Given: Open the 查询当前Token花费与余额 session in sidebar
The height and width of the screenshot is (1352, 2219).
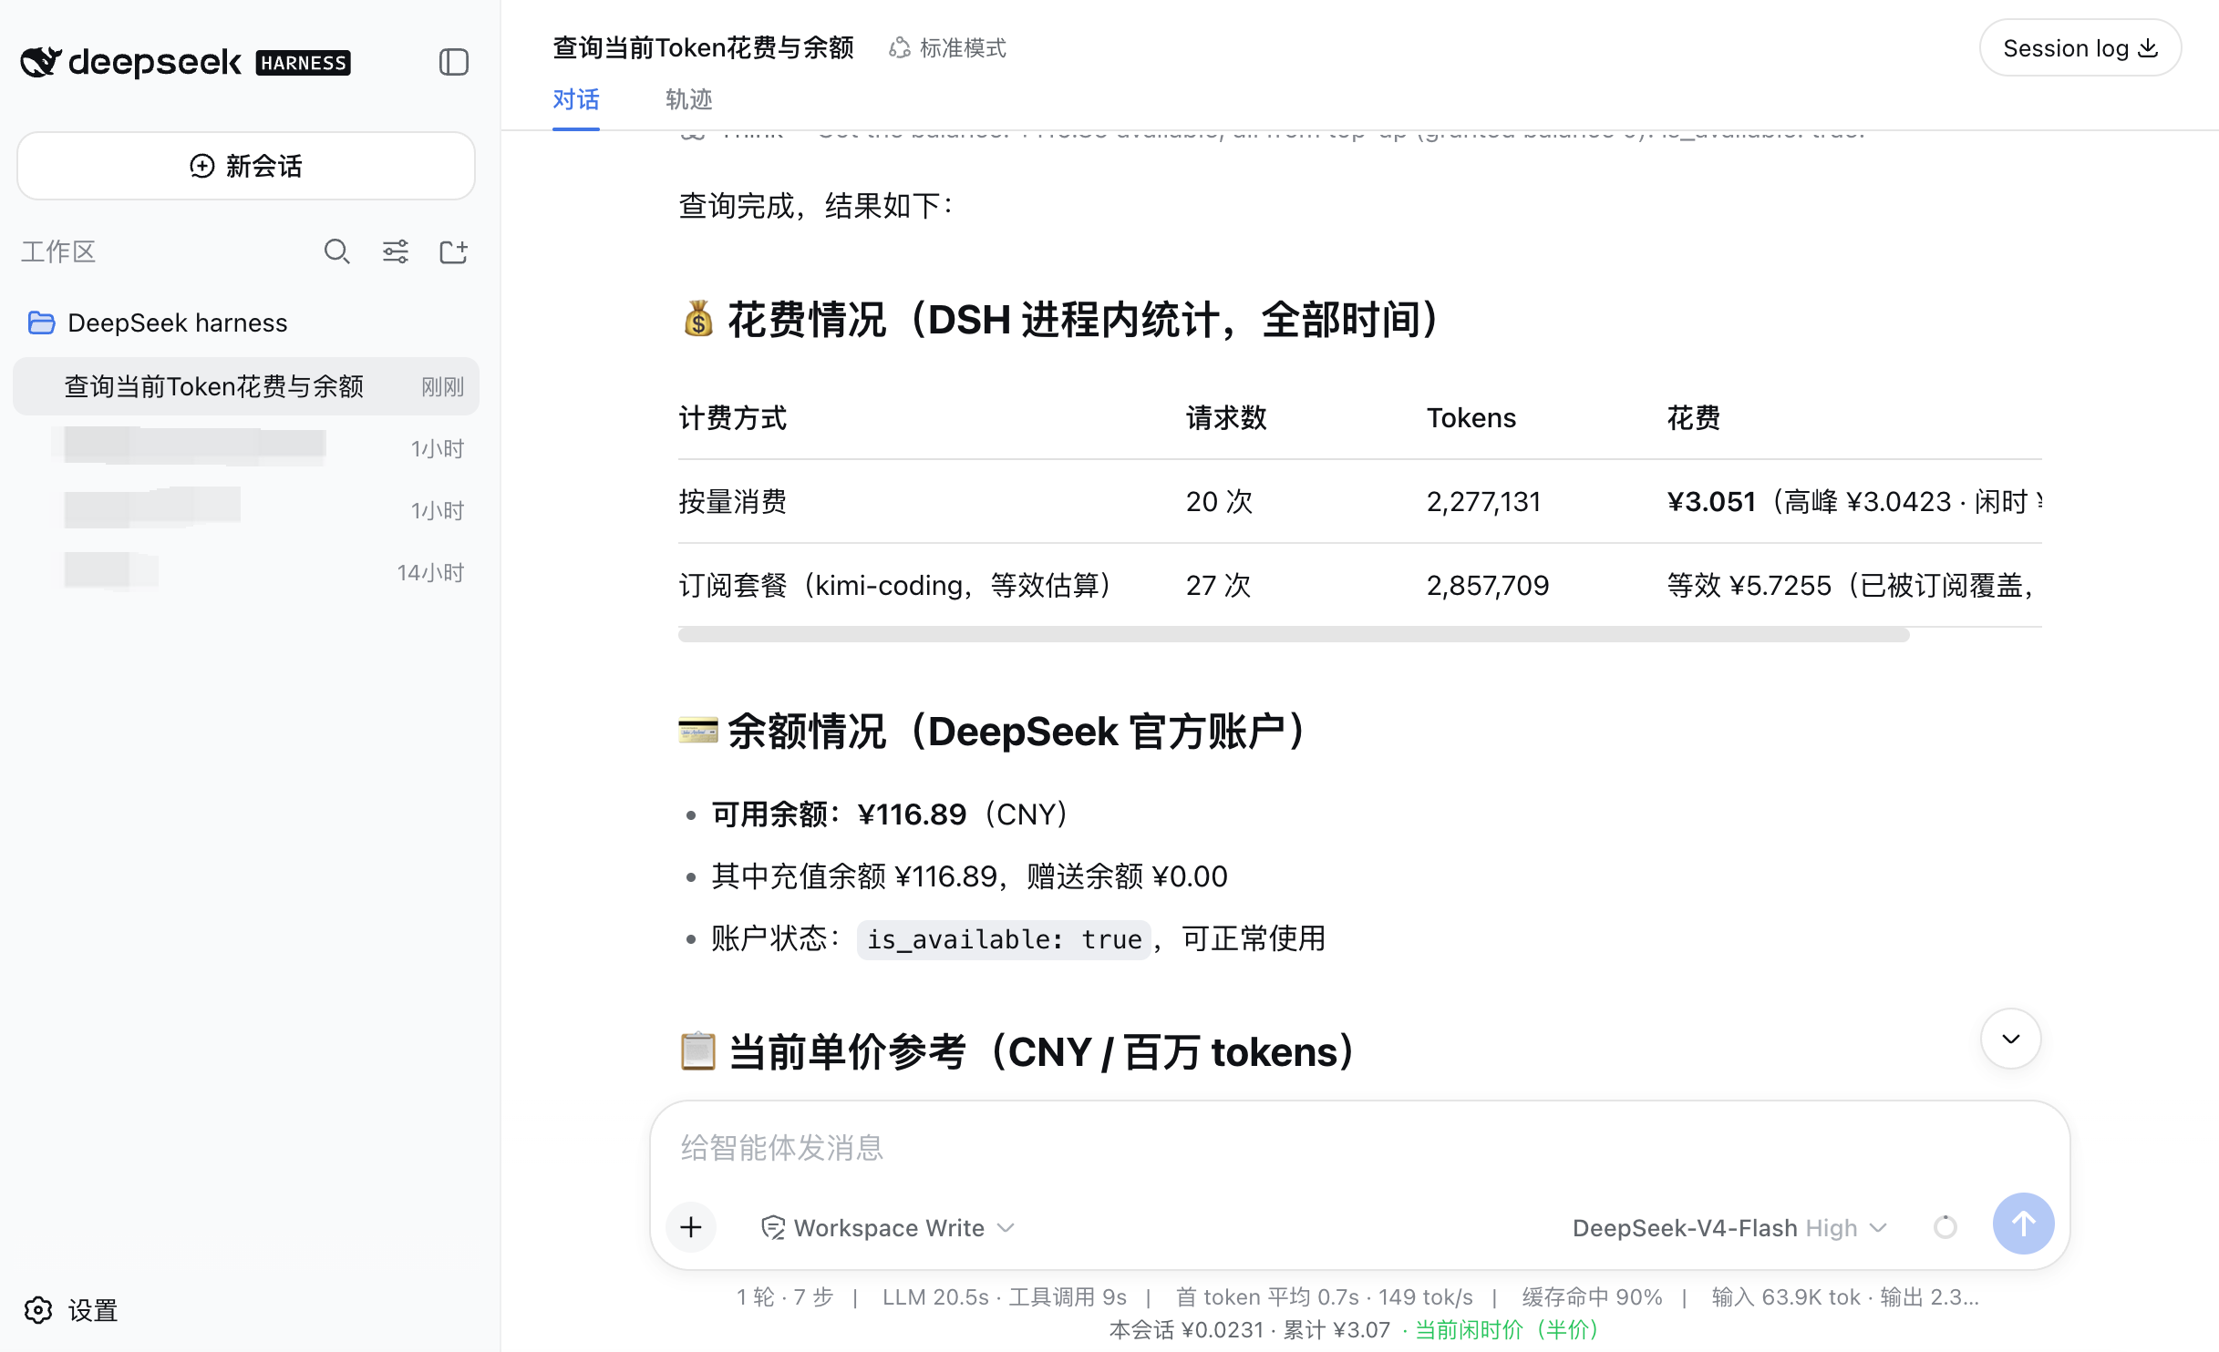Looking at the screenshot, I should pos(246,386).
